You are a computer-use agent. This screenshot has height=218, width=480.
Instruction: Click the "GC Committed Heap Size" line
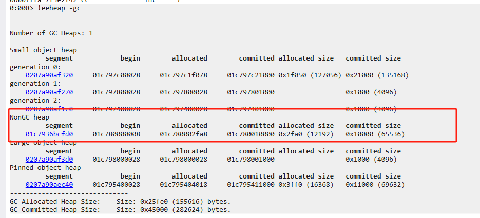point(120,209)
